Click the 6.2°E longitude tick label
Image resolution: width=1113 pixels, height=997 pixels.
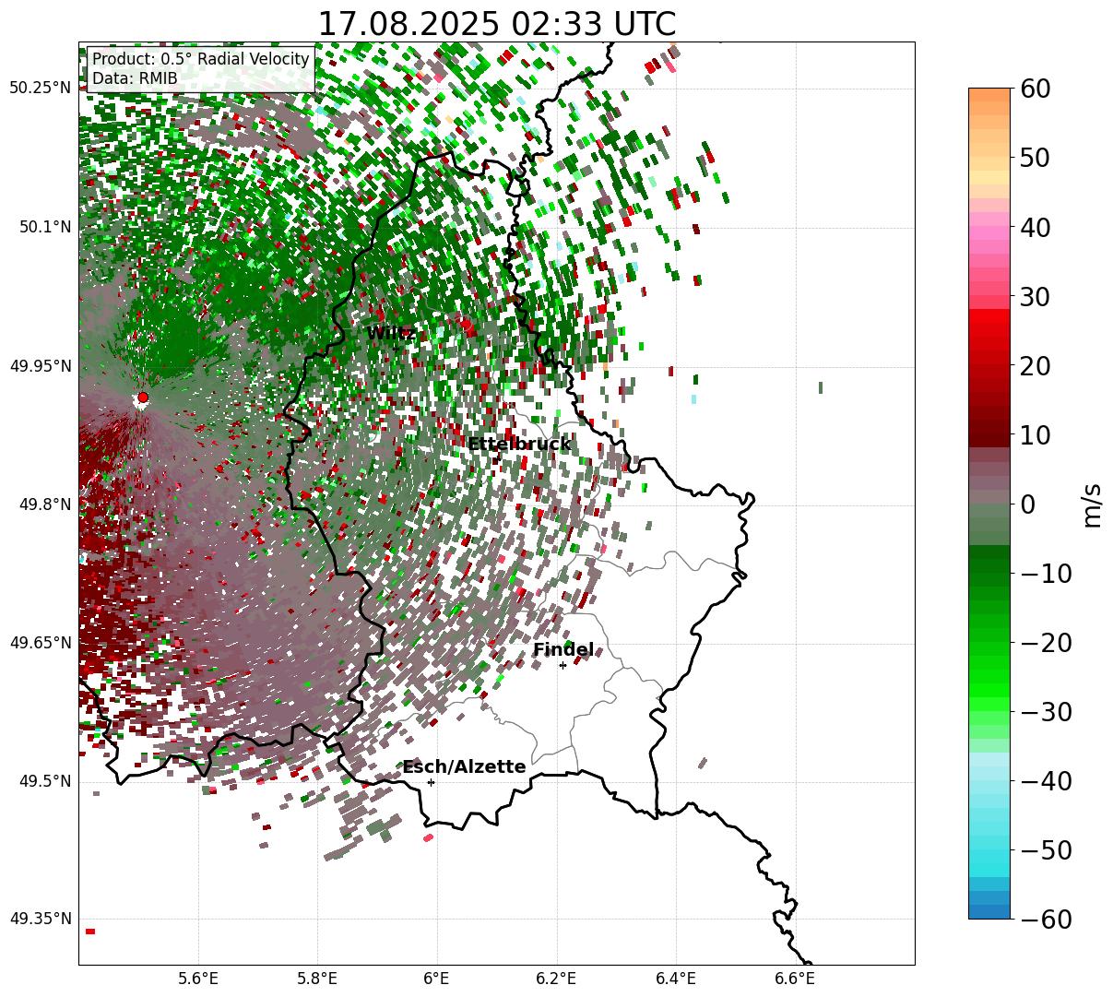[x=556, y=979]
